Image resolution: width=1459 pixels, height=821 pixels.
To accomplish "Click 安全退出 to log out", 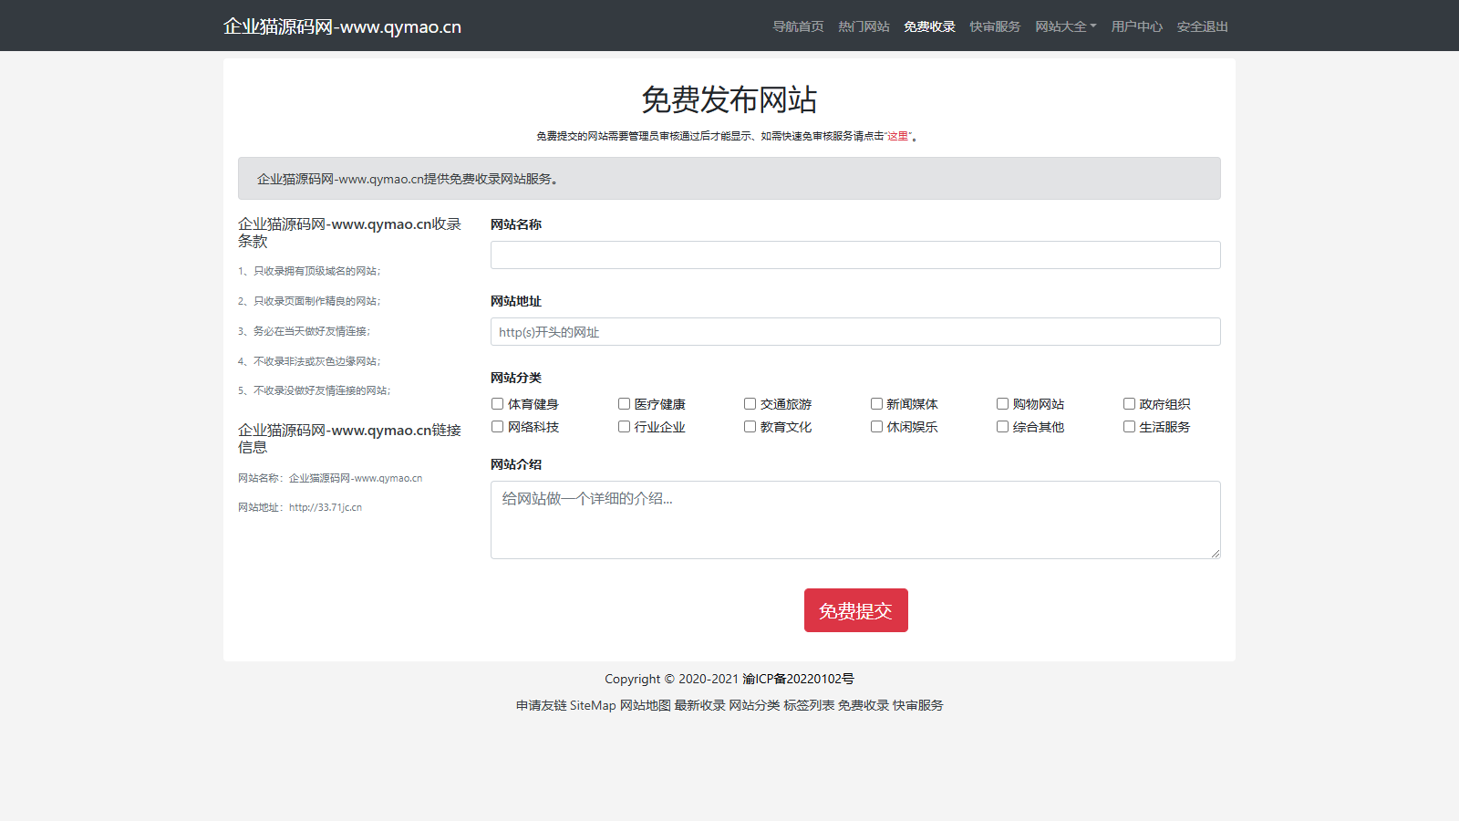I will pos(1202,26).
